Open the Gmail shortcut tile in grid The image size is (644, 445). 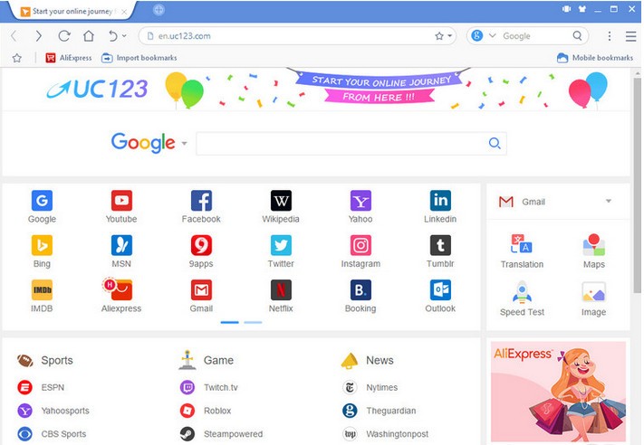(x=201, y=296)
